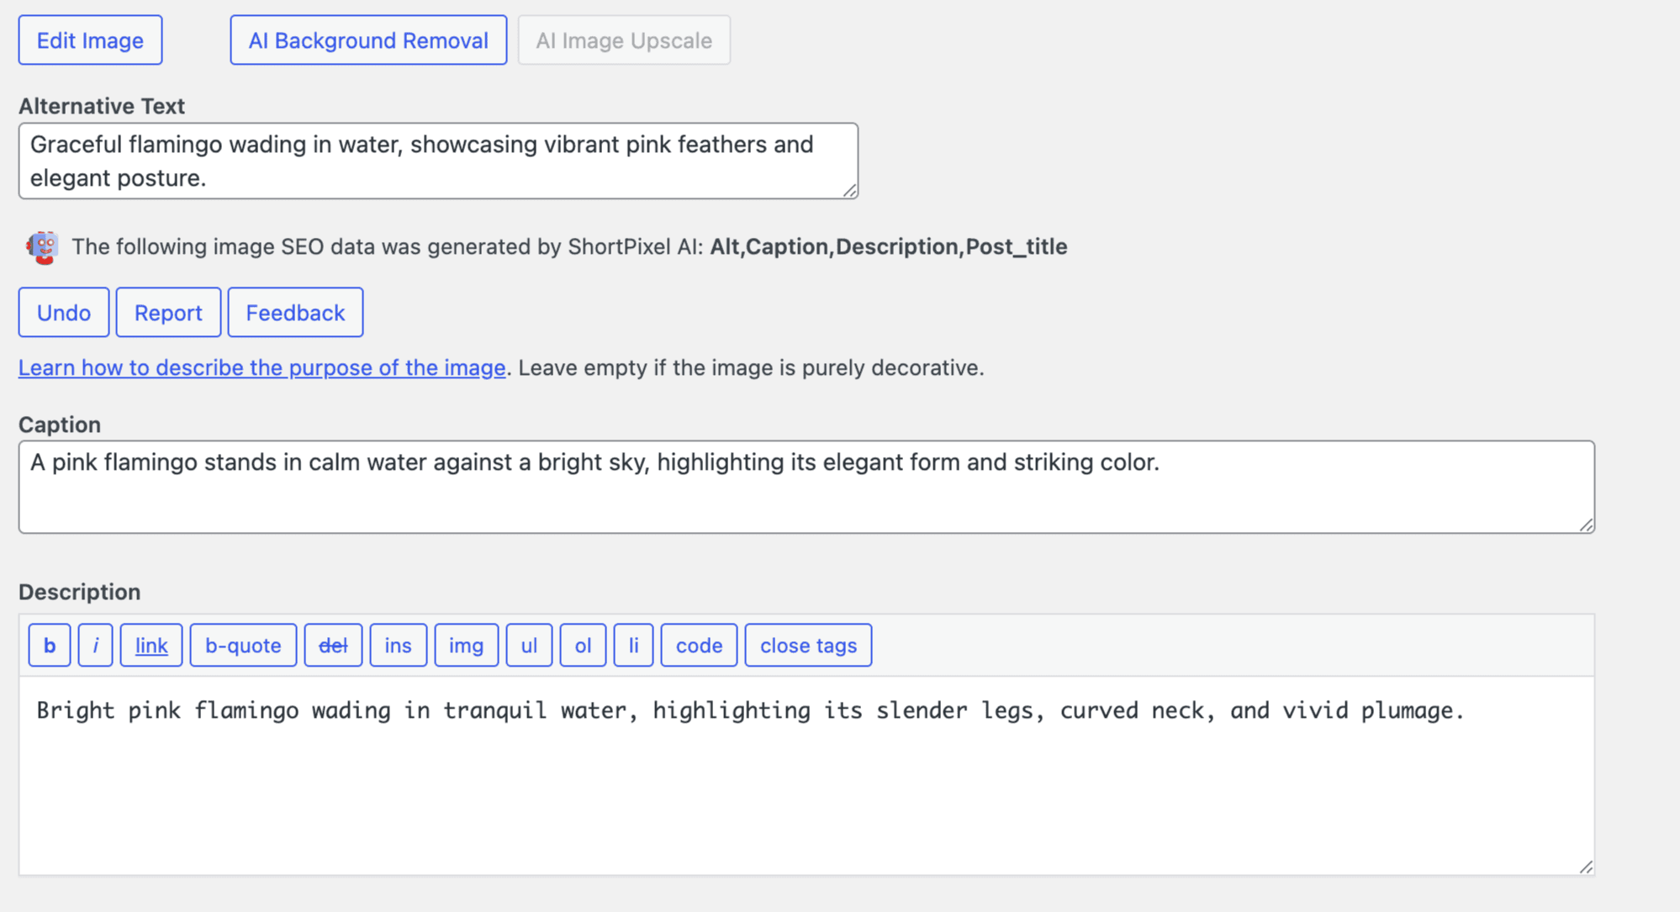Add an unordered list with the ul button

coord(529,646)
